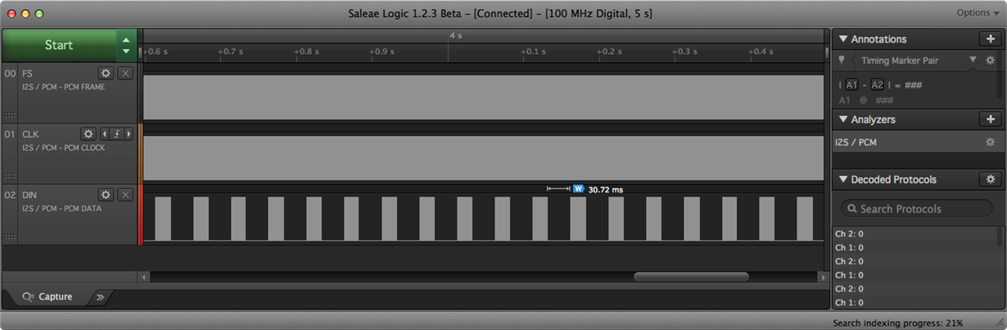Screen dimensions: 1007x330
Task: Open Timing Marker Pair dropdown
Action: tap(973, 60)
